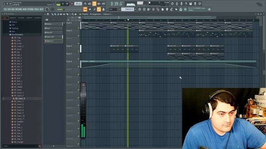This screenshot has width=266, height=149.
Task: Click one-click audio recording microphone icon
Action: (181, 4)
